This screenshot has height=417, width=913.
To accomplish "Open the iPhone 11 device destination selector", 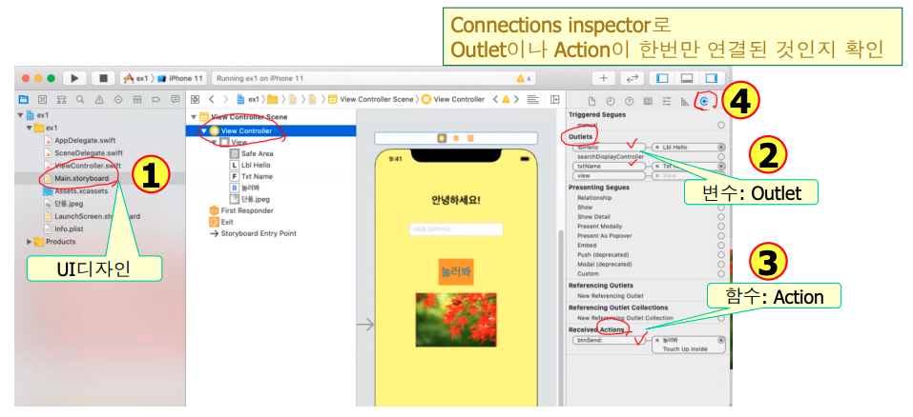I will pos(179,78).
